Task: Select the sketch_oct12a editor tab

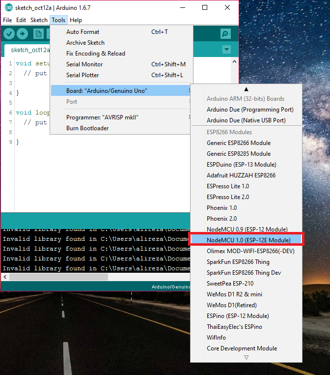Action: pos(28,50)
